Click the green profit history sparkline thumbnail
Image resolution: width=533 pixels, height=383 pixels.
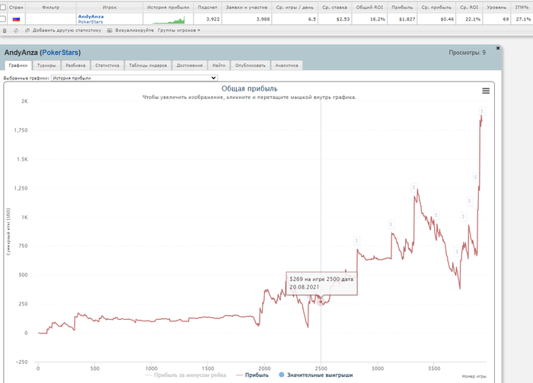pos(168,20)
